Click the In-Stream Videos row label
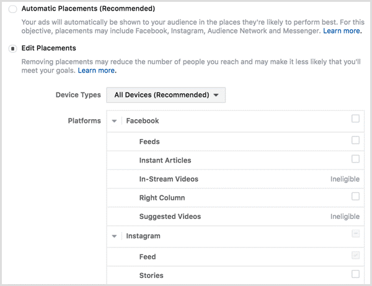372x286 pixels. pos(169,179)
